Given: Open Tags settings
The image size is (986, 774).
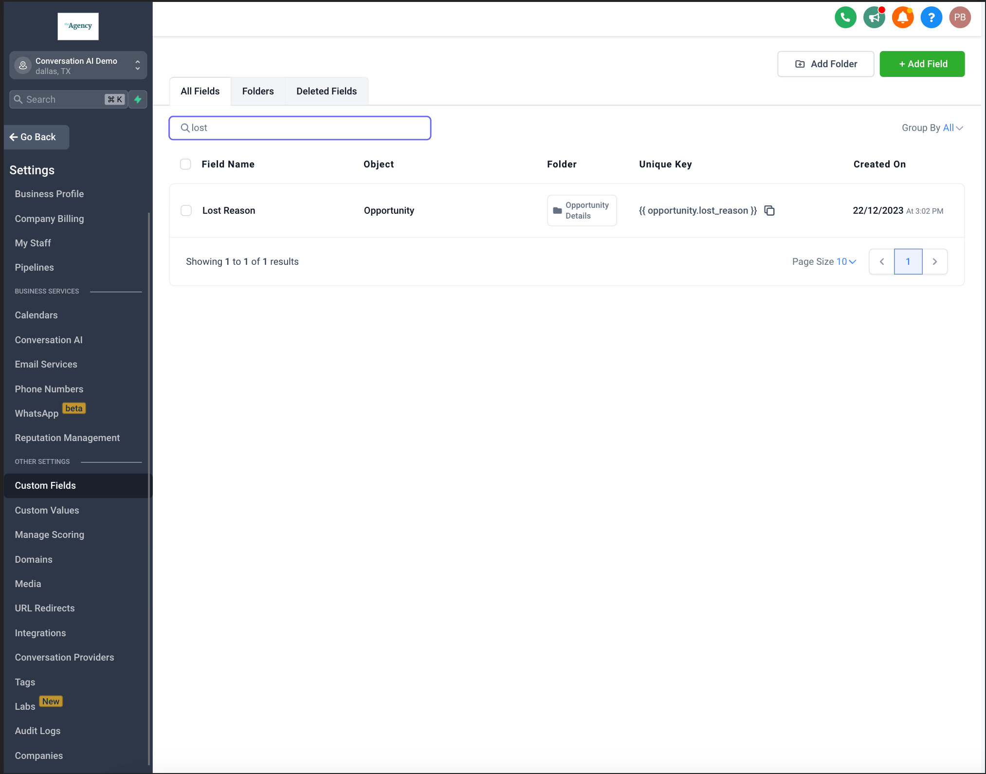Looking at the screenshot, I should coord(25,682).
